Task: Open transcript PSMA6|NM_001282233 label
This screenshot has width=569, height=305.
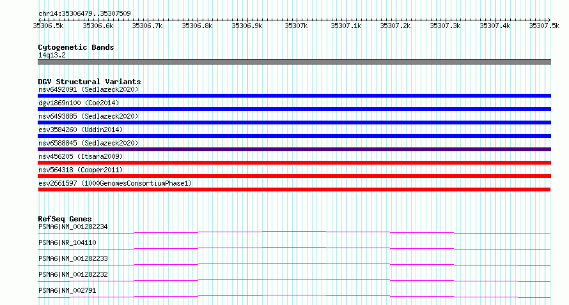Action: (x=73, y=258)
